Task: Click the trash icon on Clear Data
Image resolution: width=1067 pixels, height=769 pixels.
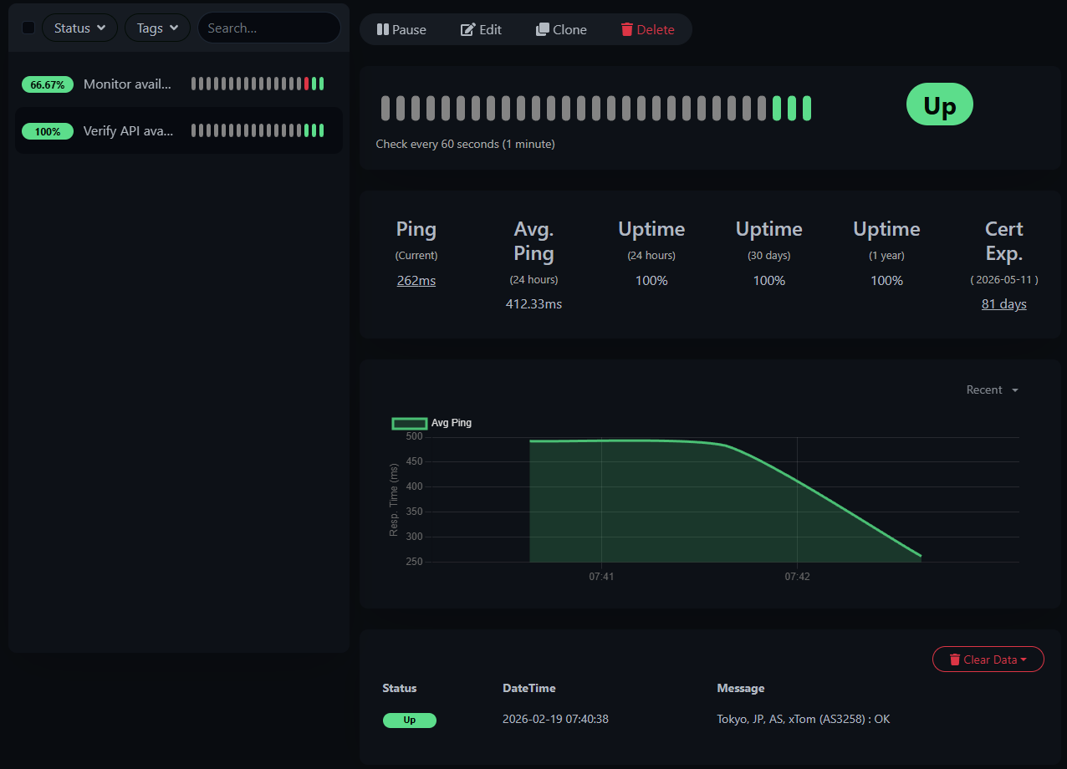Action: coord(954,659)
